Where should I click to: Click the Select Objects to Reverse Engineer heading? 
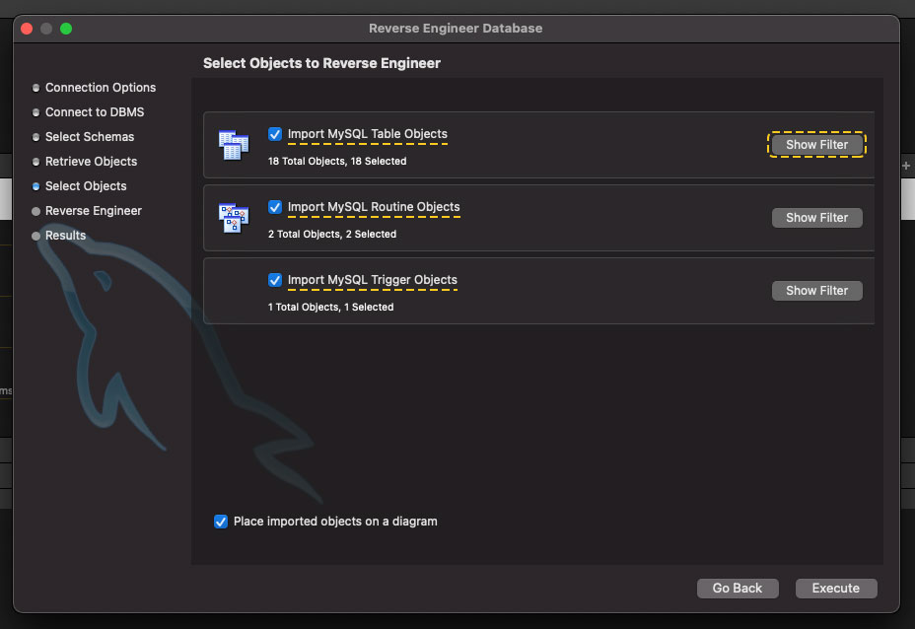point(321,63)
